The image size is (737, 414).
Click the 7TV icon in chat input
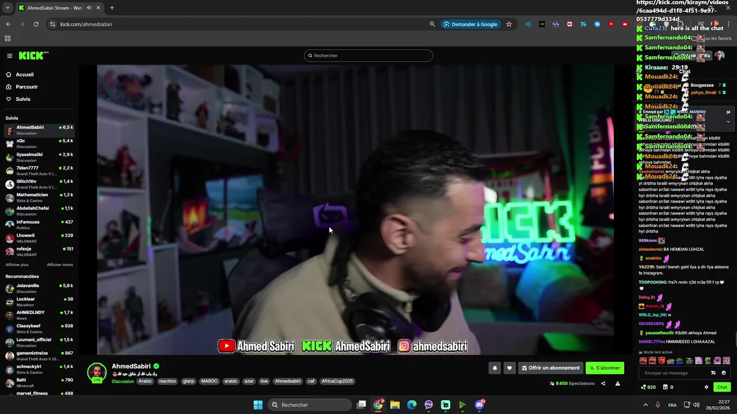713,373
